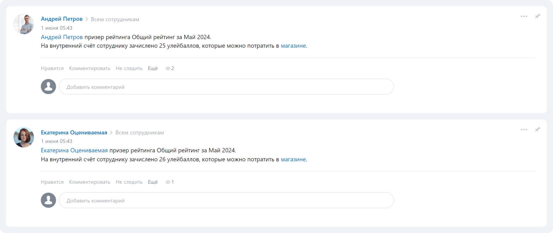Image resolution: width=553 pixels, height=233 pixels.
Task: Open Андрей Петров's profile name header link
Action: pos(62,19)
